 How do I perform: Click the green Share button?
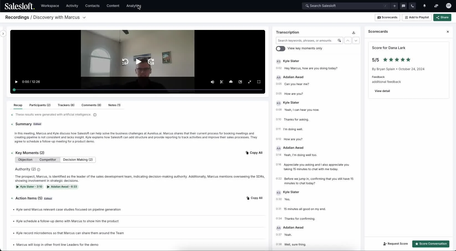click(x=442, y=17)
